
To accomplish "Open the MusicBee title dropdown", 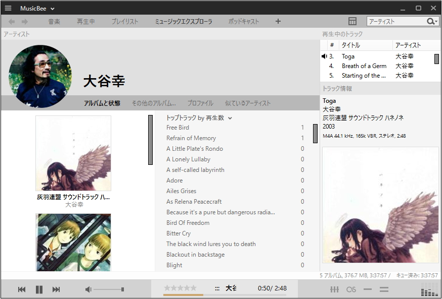I will [x=37, y=9].
